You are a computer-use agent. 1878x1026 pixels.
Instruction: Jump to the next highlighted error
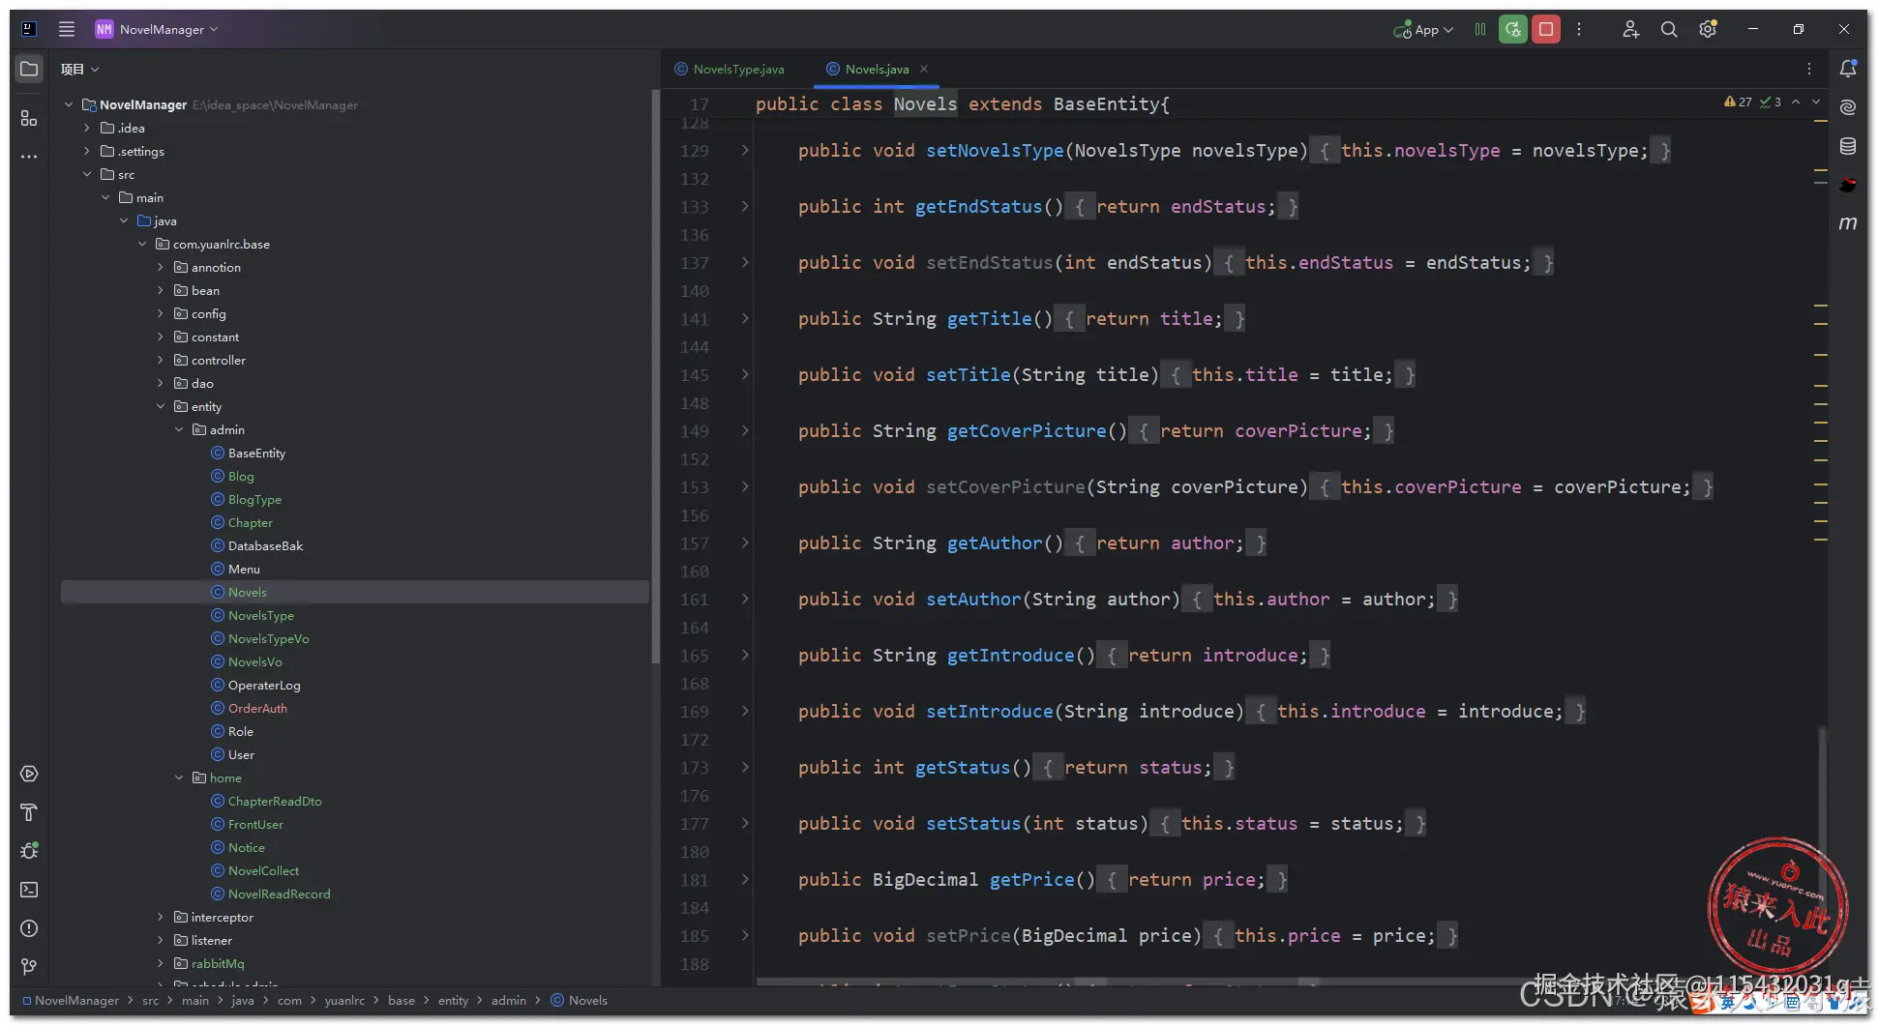click(x=1816, y=102)
